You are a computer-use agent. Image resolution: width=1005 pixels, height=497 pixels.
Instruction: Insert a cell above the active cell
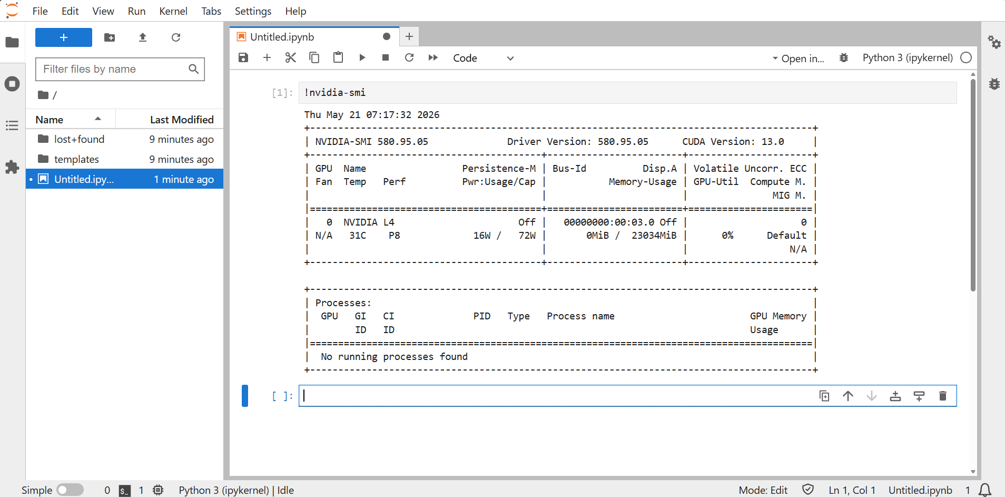point(895,396)
